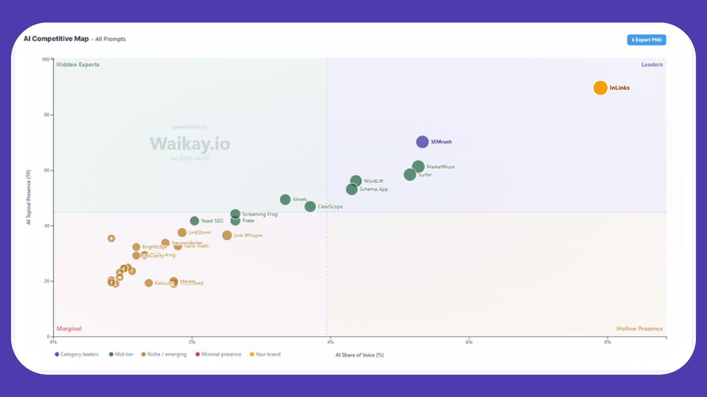Click the Schema App data point
707x397 pixels.
click(x=352, y=189)
